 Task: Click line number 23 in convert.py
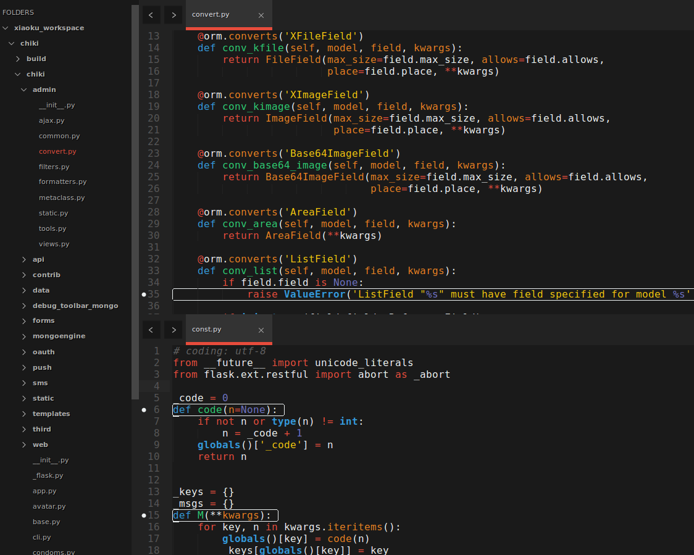point(154,154)
